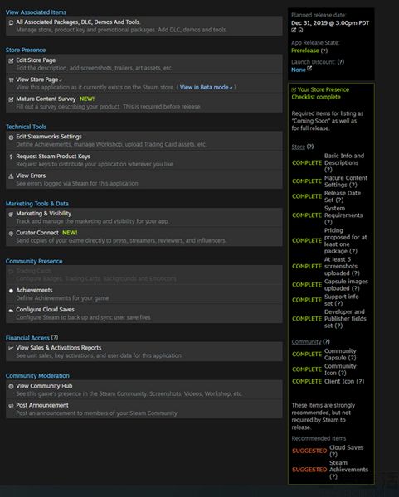Click the Store Presence section heading
The height and width of the screenshot is (497, 399).
tap(26, 50)
